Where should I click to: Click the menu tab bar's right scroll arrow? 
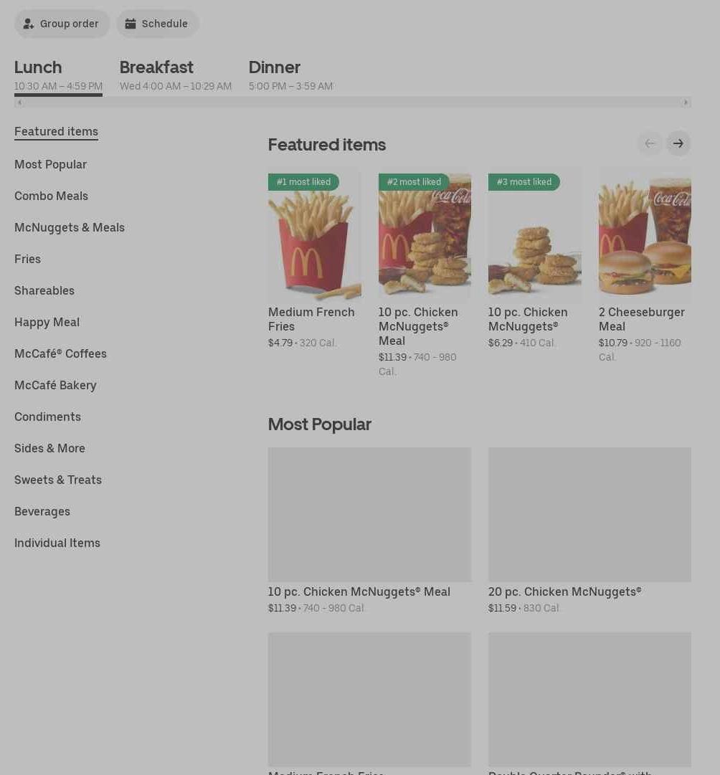pos(686,103)
